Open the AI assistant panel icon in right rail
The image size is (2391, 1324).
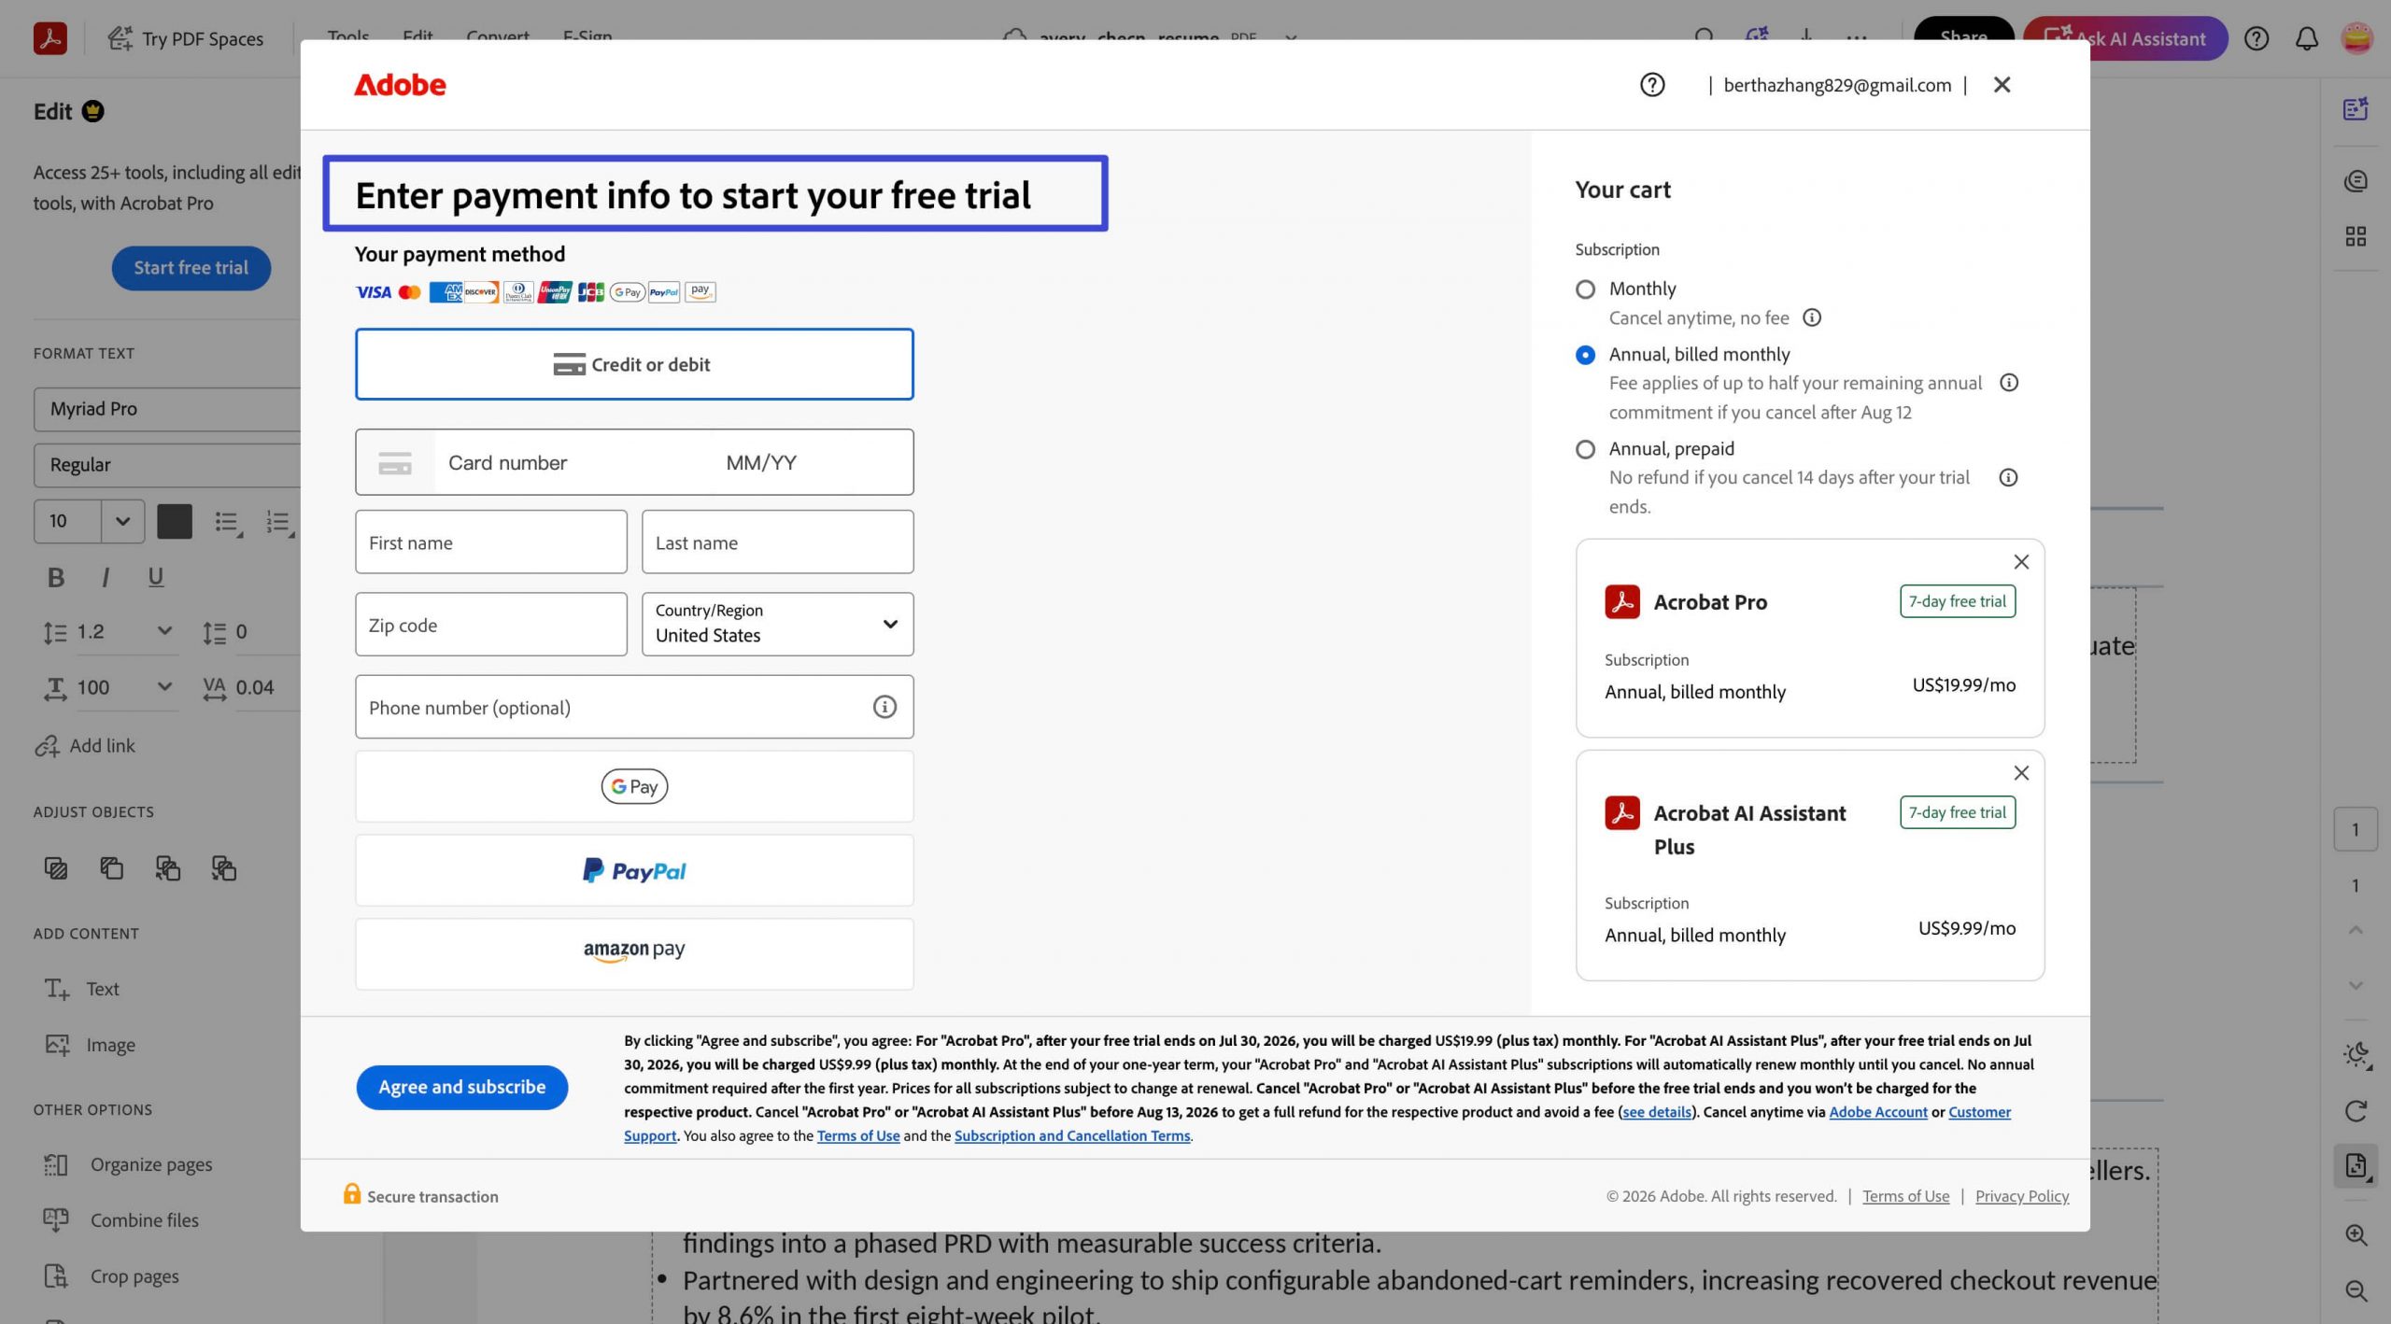point(2356,109)
